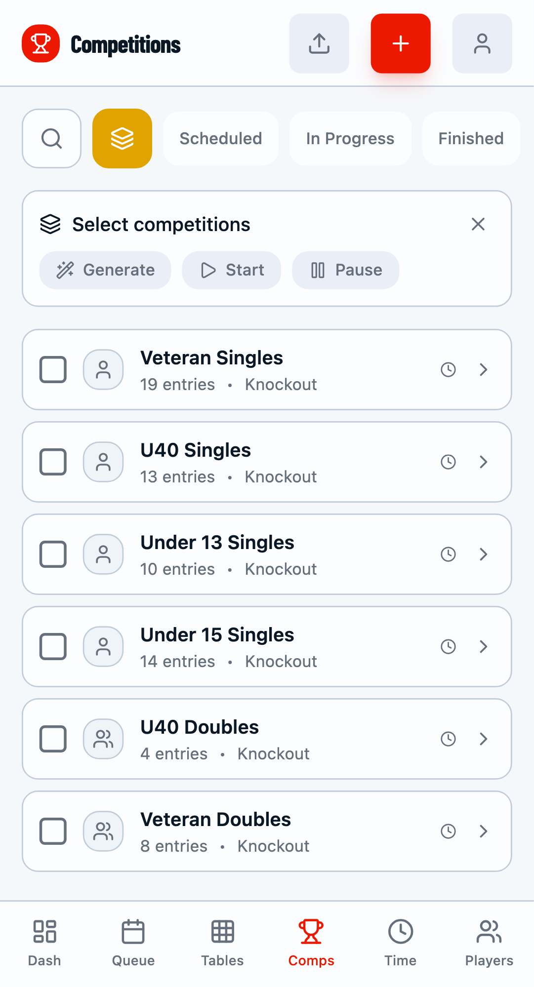This screenshot has width=534, height=987.
Task: Select the Veteran Doubles checkbox
Action: [x=53, y=831]
